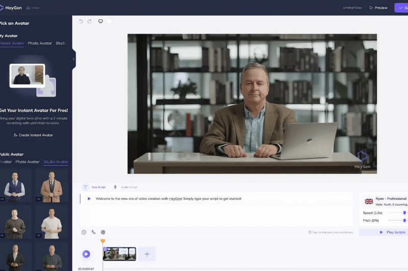The height and width of the screenshot is (271, 408).
Task: Select Studio Avatar tab under Public Avatar
Action: [x=56, y=162]
